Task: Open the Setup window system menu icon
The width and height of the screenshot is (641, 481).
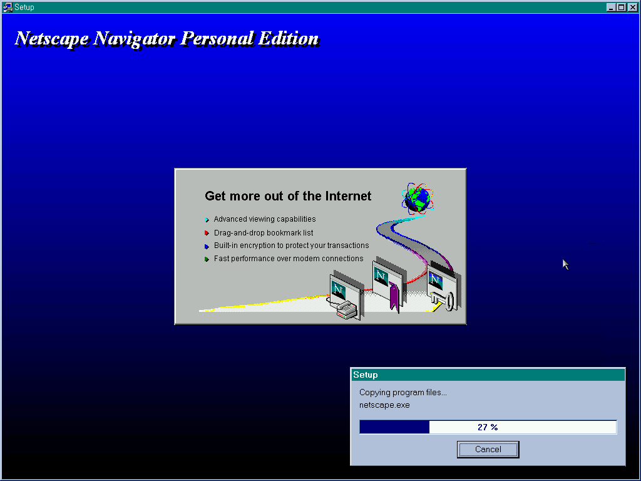Action: pos(7,7)
